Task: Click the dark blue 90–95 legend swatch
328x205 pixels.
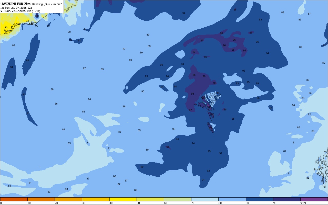Action: pyautogui.click(x=259, y=199)
